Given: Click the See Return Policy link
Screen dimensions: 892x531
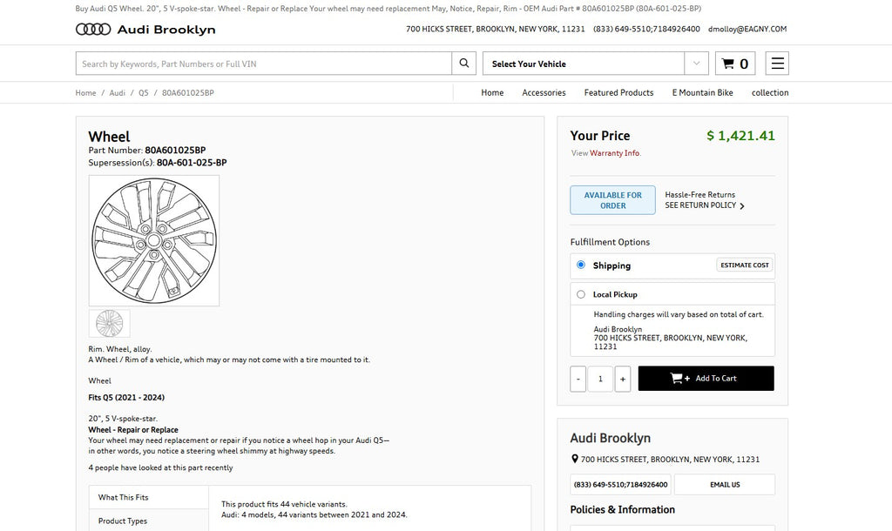Looking at the screenshot, I should tap(700, 205).
